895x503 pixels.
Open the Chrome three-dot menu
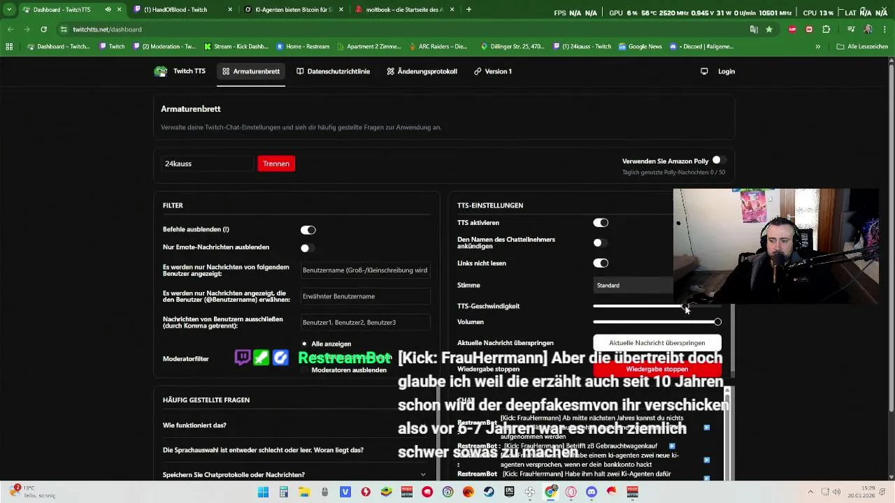pos(885,29)
